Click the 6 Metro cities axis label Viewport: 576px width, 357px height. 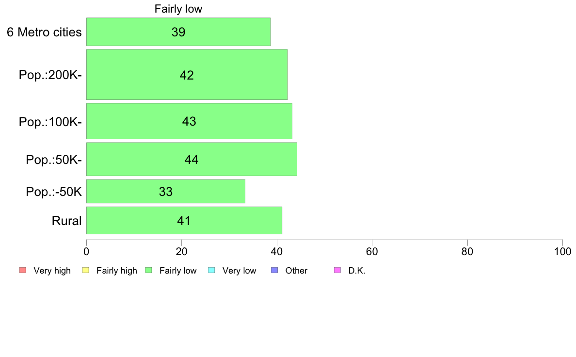point(44,32)
